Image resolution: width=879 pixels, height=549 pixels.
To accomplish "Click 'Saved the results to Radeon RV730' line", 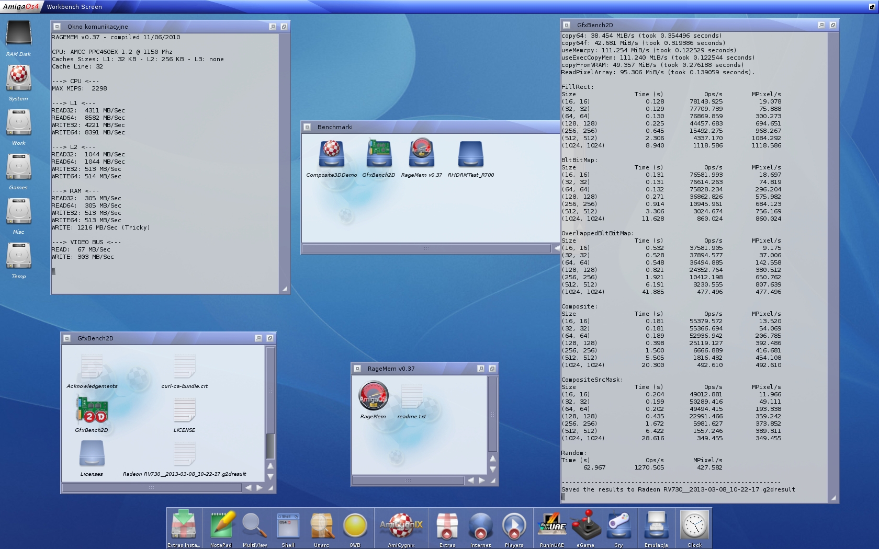I will pyautogui.click(x=678, y=489).
